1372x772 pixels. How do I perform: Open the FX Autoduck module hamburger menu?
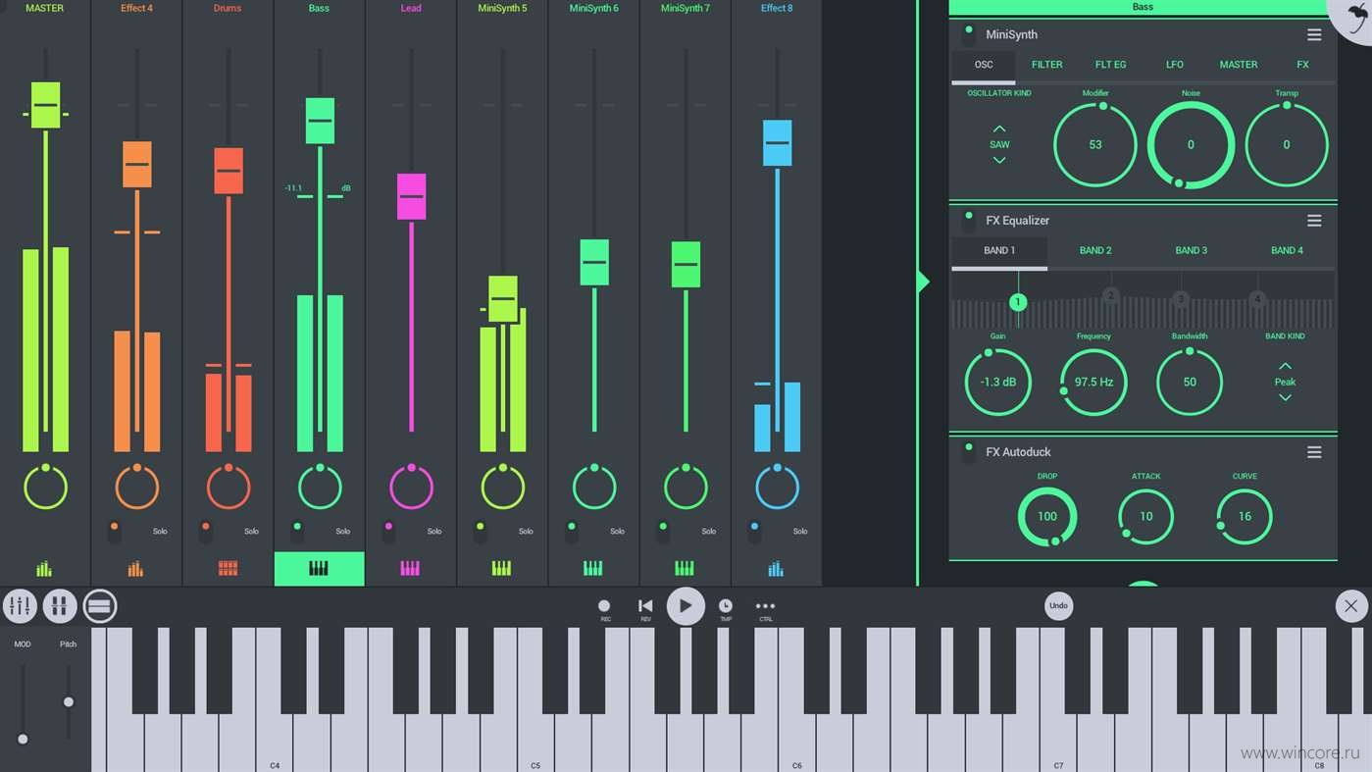(1314, 452)
